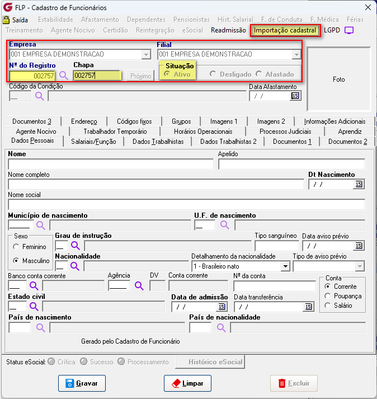377x399 pixels.
Task: Click the FLP application logo icon
Action: coord(8,7)
